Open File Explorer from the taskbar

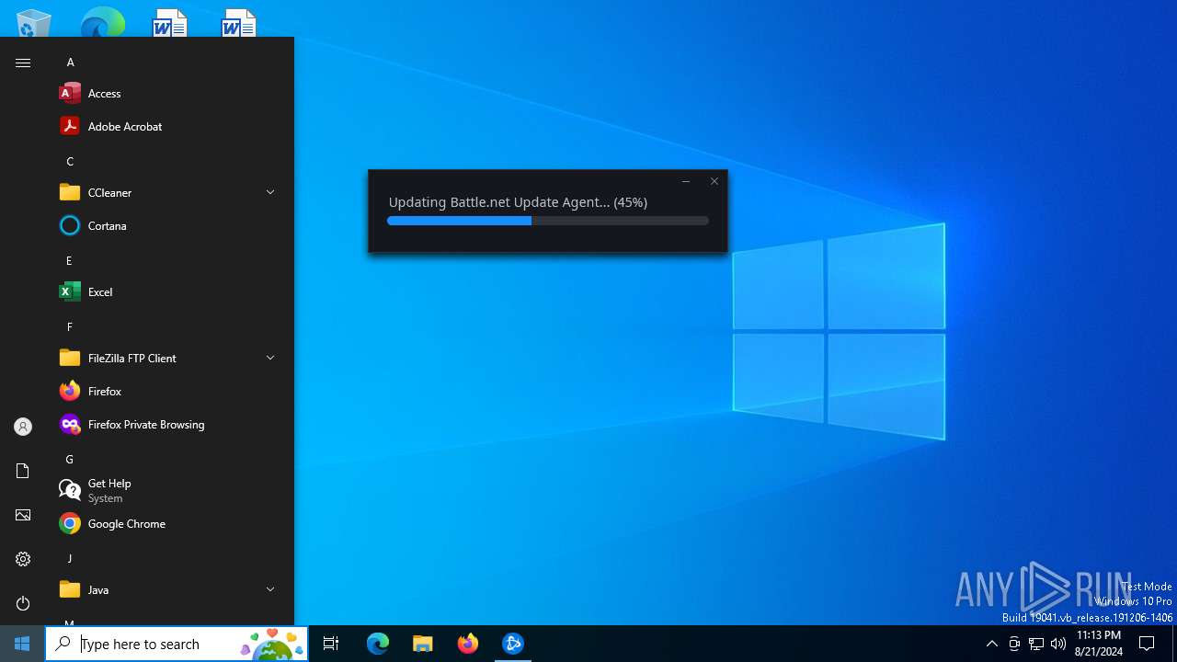tap(423, 644)
